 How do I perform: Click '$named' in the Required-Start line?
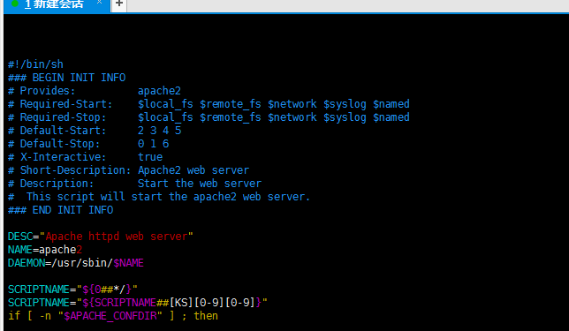point(391,104)
